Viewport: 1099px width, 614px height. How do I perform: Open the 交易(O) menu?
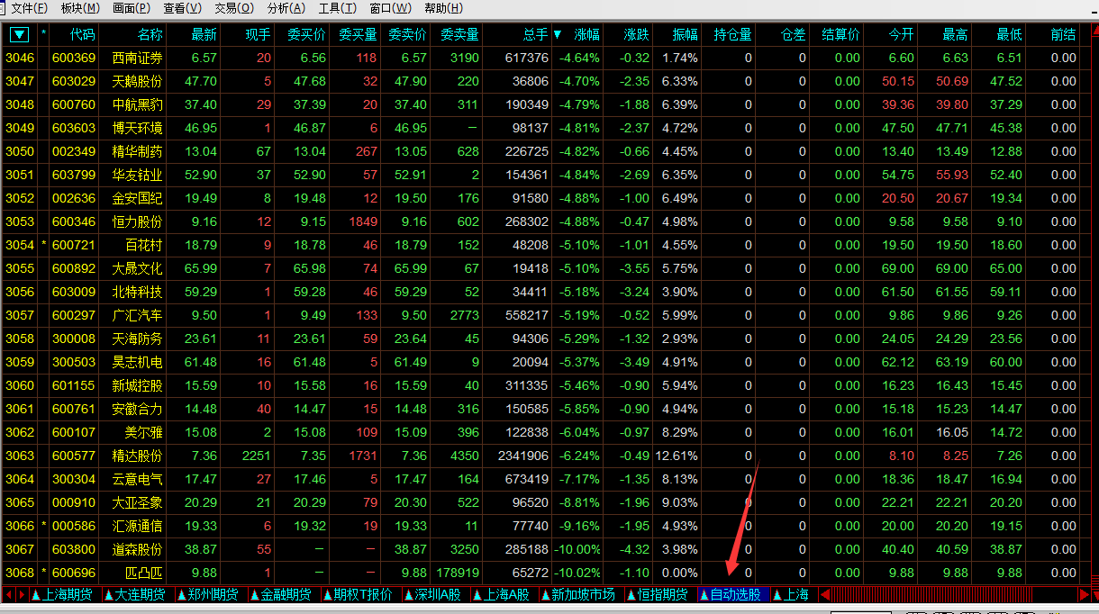tap(234, 8)
